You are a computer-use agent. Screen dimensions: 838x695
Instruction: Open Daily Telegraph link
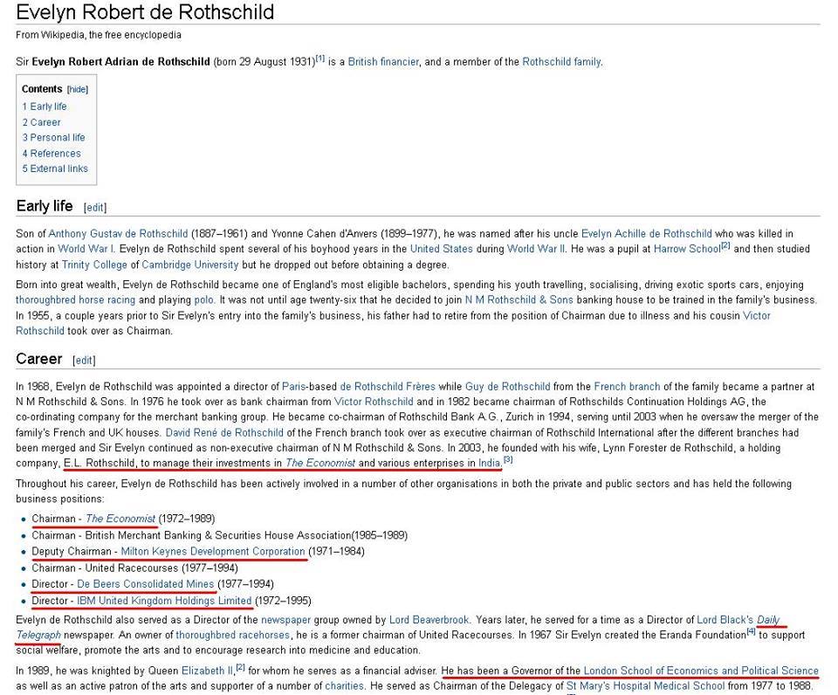768,620
